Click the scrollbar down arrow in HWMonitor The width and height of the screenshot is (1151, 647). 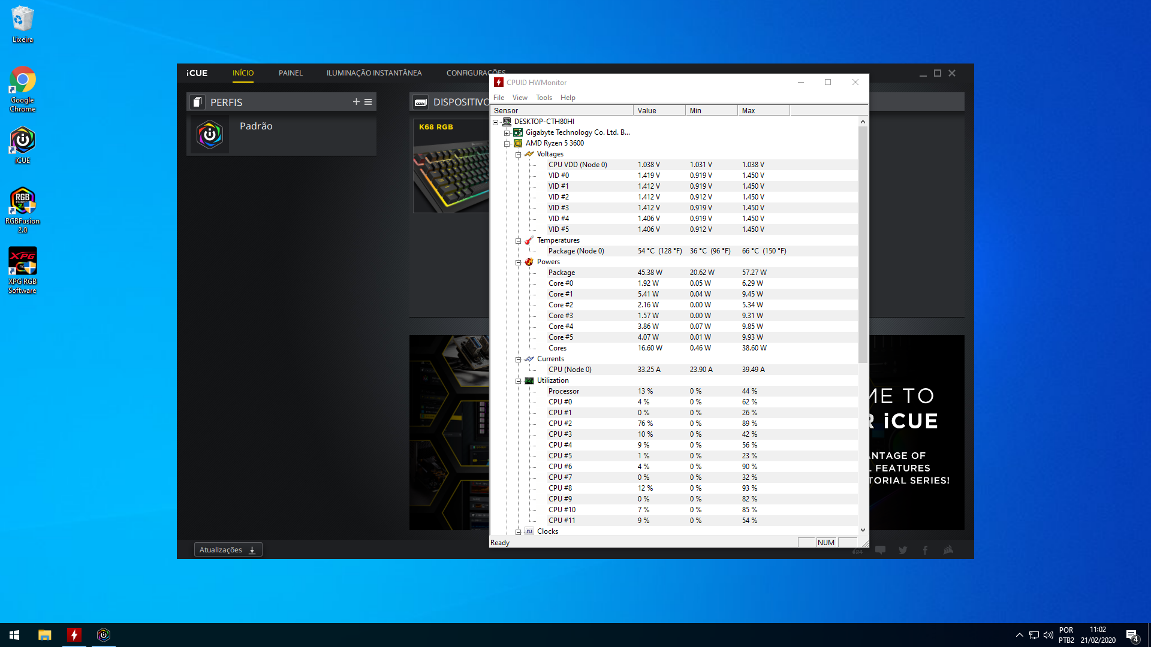(863, 530)
